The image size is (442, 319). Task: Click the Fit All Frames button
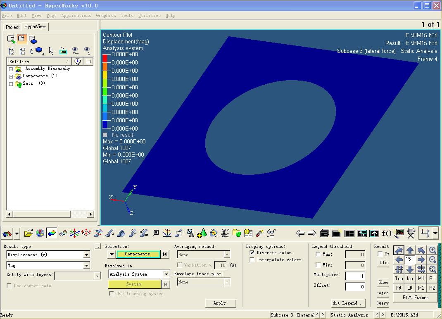(415, 298)
